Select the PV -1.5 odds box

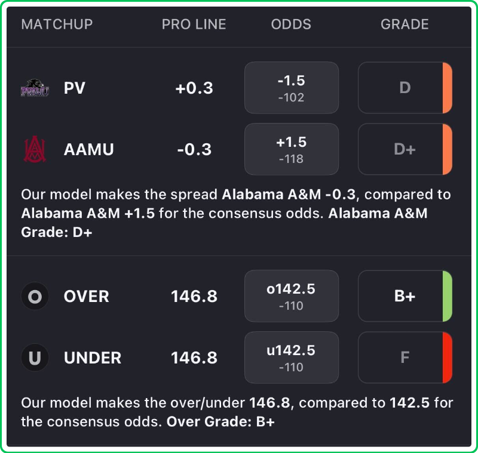(292, 88)
